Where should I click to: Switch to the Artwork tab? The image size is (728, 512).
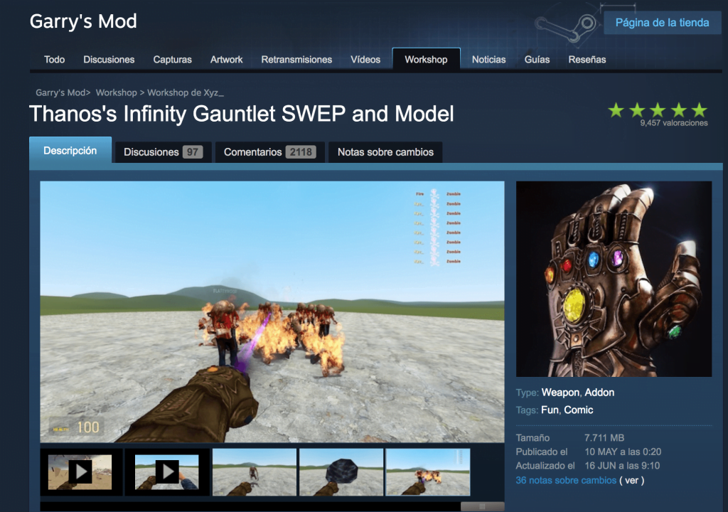tap(226, 60)
